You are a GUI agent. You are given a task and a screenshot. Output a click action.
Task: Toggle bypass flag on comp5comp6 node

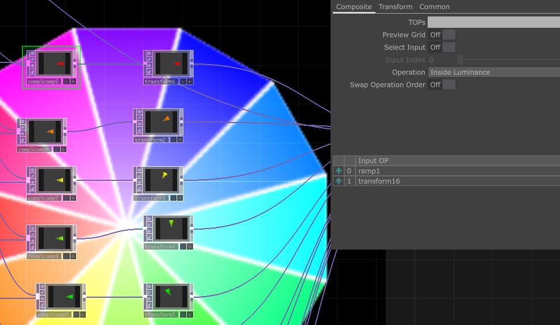[23, 134]
